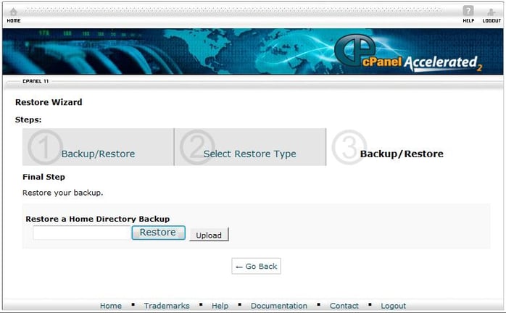Click the LOGOUT label in header

point(492,21)
